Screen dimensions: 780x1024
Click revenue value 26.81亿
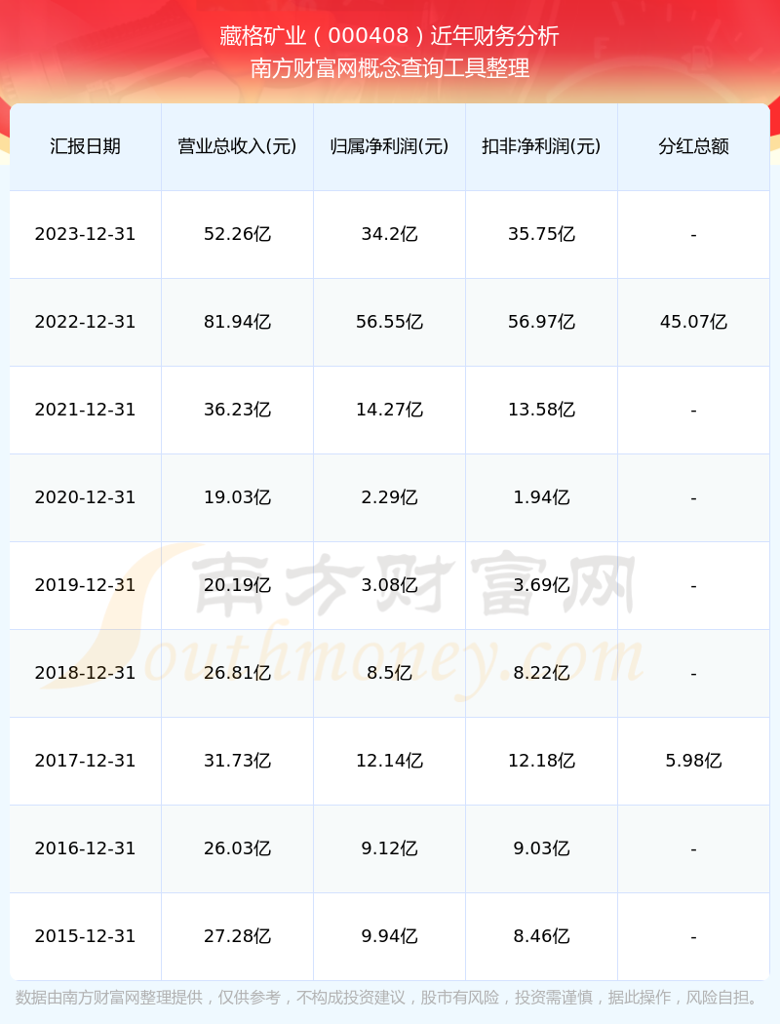(238, 673)
